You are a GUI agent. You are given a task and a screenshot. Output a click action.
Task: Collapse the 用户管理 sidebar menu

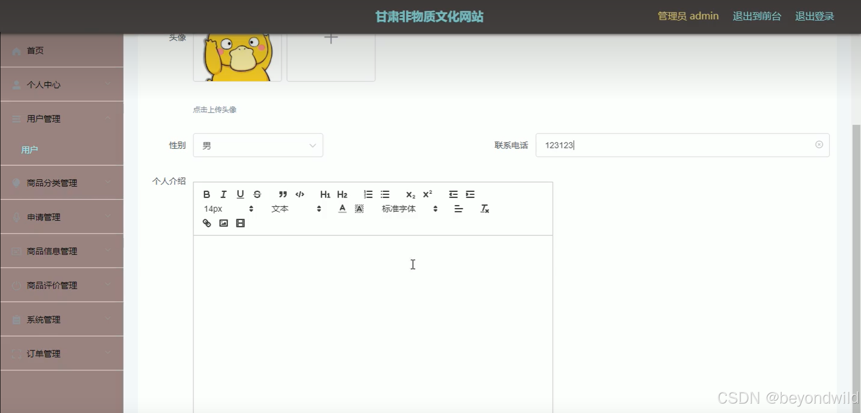pyautogui.click(x=62, y=119)
